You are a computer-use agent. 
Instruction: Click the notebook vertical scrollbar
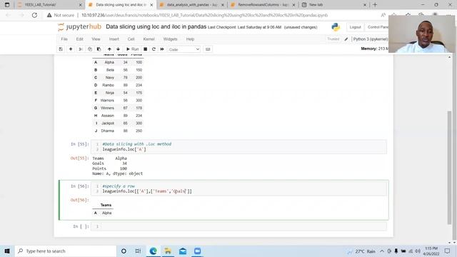(449, 168)
